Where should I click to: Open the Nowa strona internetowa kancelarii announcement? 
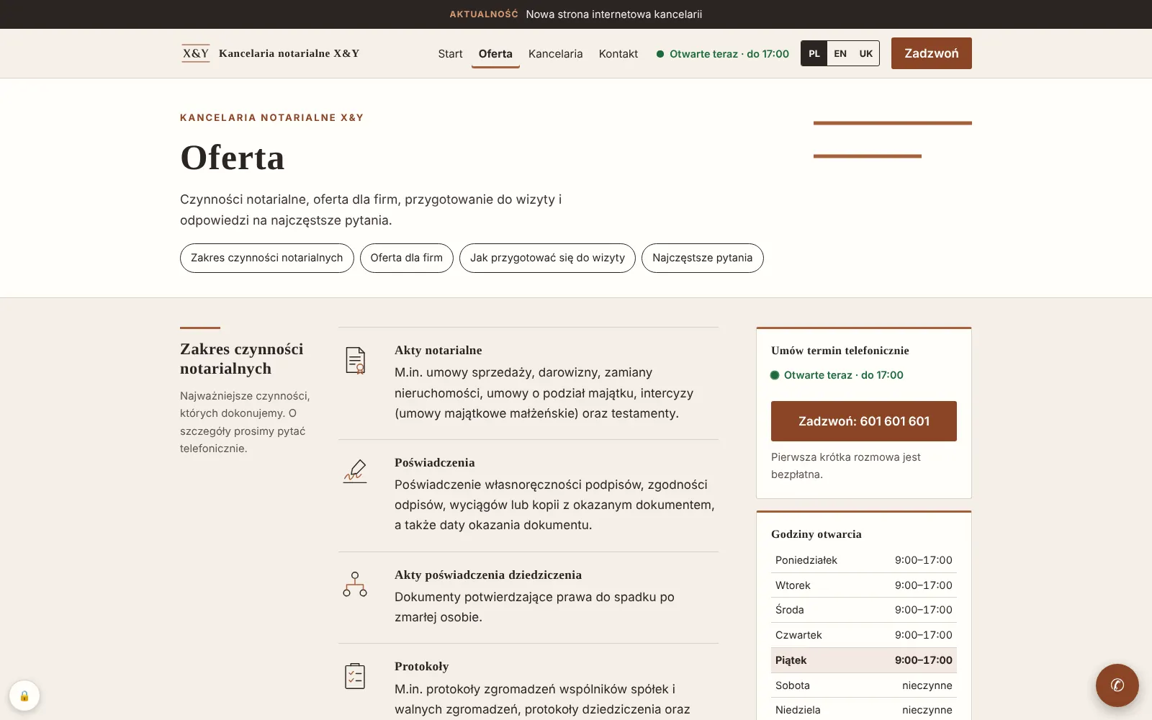point(614,14)
